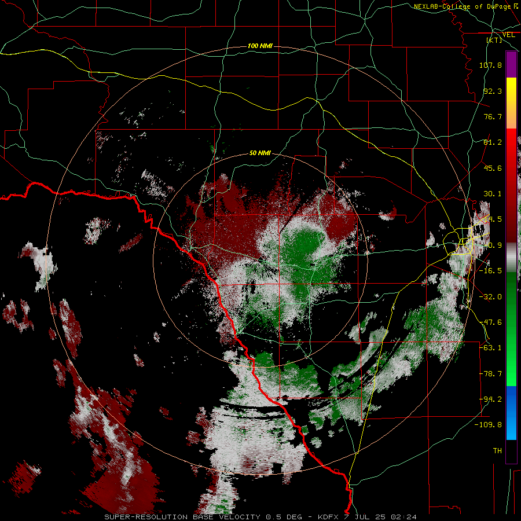
Task: Click the VEL legend title
Action: [509, 35]
